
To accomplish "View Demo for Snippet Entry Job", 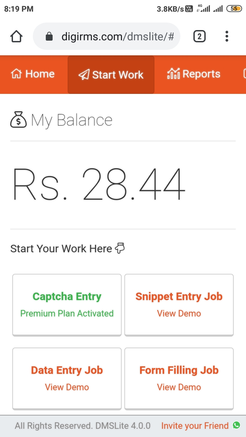I will [x=179, y=313].
